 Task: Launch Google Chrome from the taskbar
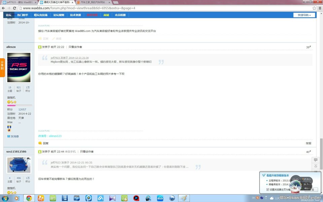click(x=29, y=198)
